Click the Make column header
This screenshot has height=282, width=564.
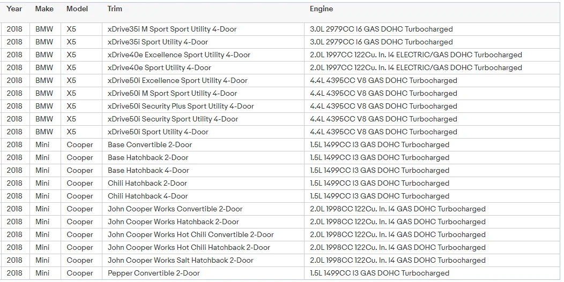coord(44,9)
